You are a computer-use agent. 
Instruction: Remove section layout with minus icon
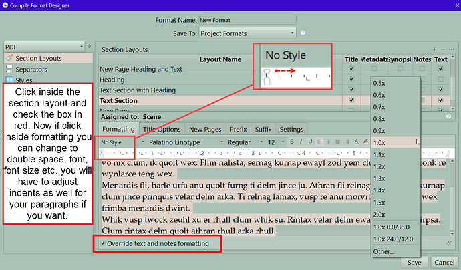point(443,49)
